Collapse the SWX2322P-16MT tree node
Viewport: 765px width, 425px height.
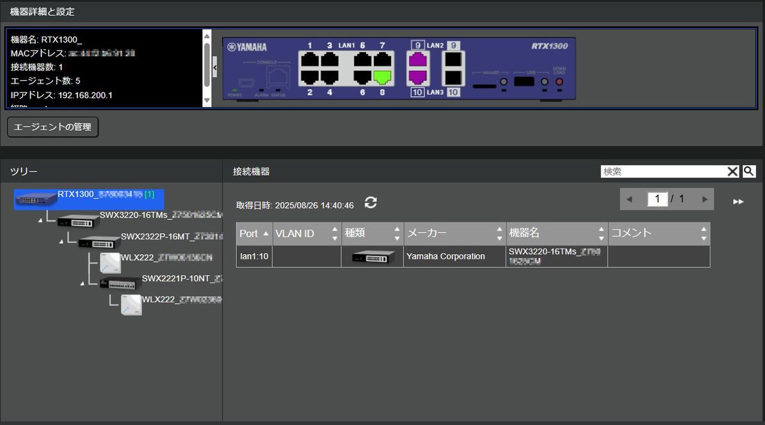62,241
